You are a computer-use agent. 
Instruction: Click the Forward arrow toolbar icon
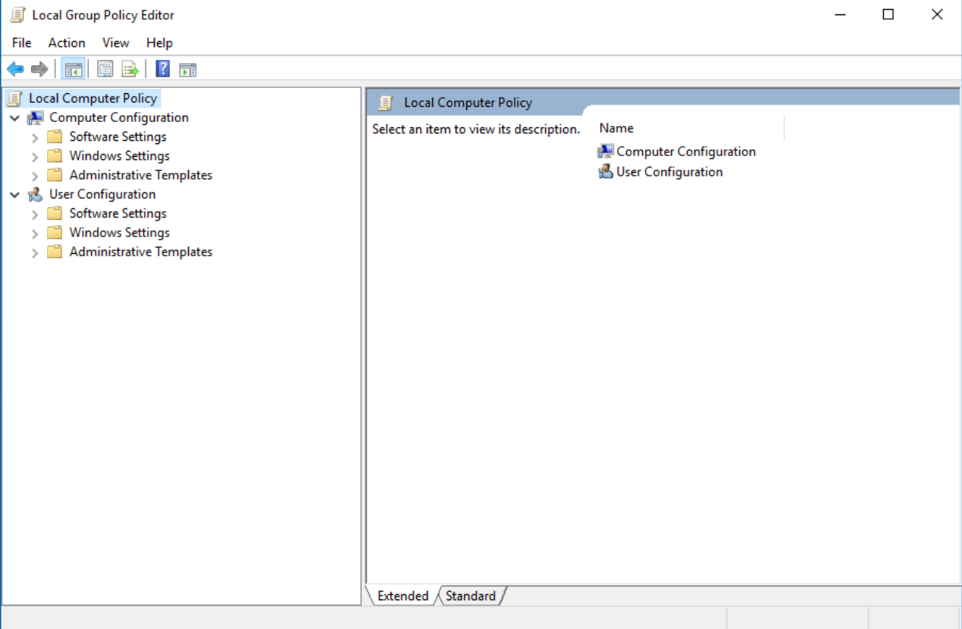(39, 70)
